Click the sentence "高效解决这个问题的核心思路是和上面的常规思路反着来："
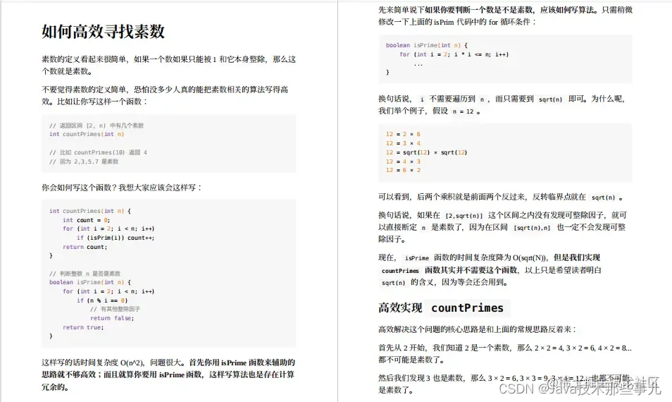 coord(478,329)
